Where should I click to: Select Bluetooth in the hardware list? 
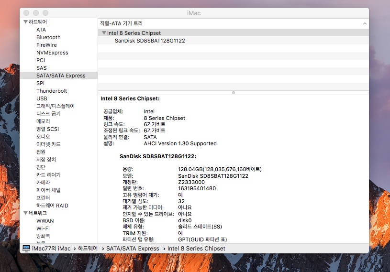coord(48,37)
